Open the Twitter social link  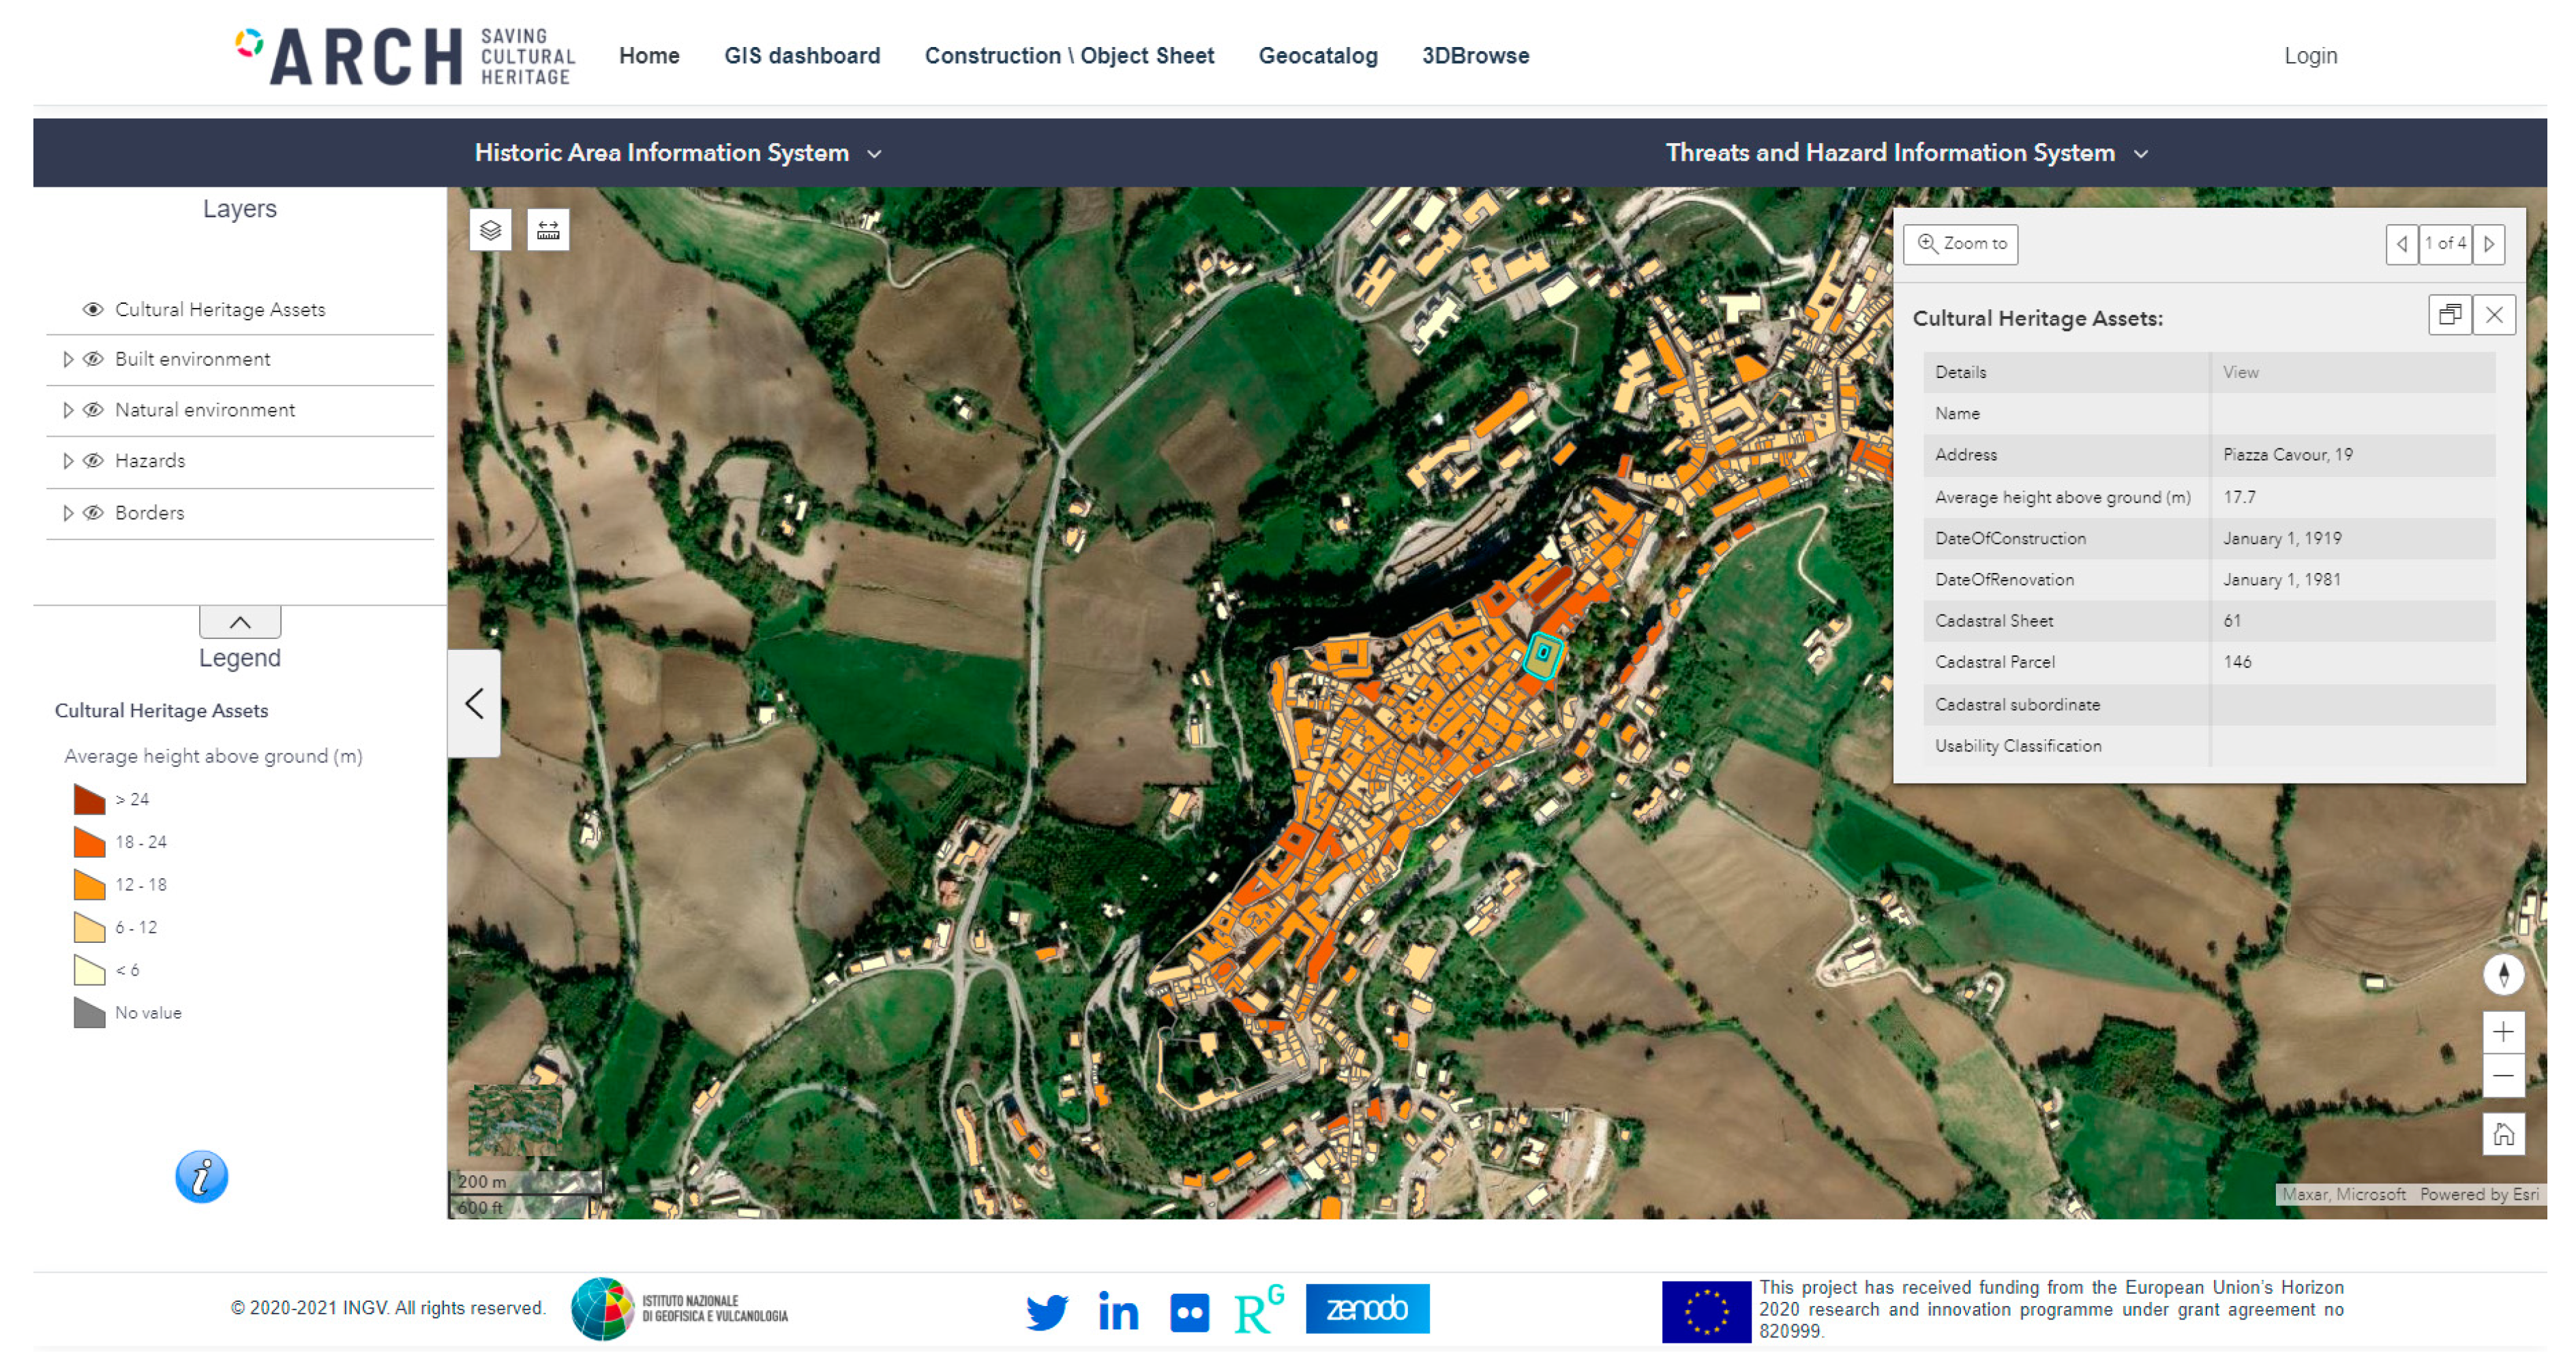click(1046, 1311)
